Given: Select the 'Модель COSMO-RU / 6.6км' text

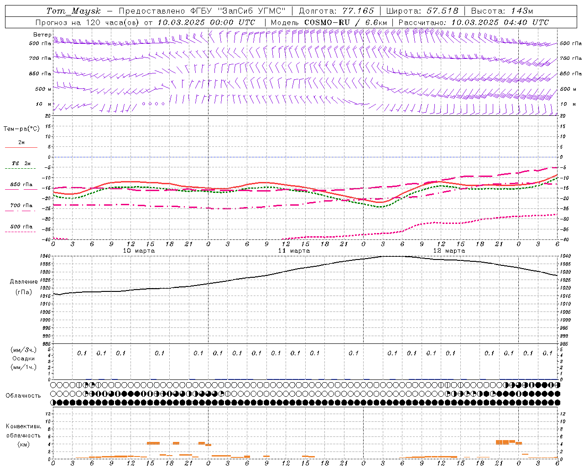Looking at the screenshot, I should click(x=328, y=22).
